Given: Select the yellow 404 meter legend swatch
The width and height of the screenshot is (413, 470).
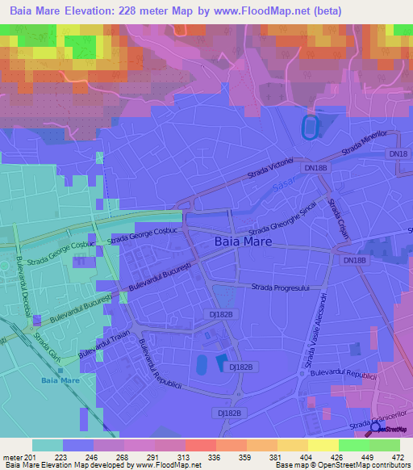Looking at the screenshot, I should tap(323, 446).
